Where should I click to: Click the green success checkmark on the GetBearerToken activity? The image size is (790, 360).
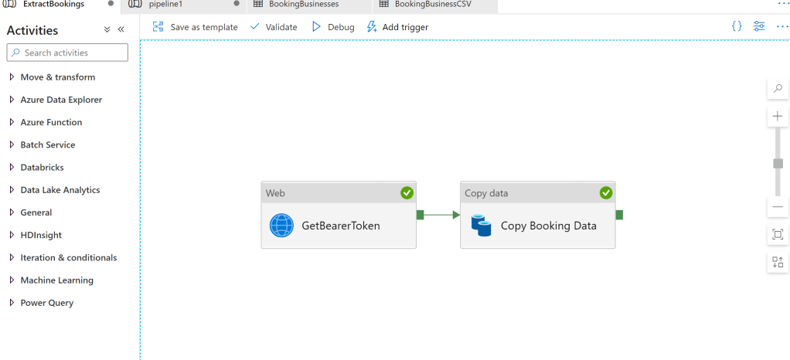tap(407, 193)
